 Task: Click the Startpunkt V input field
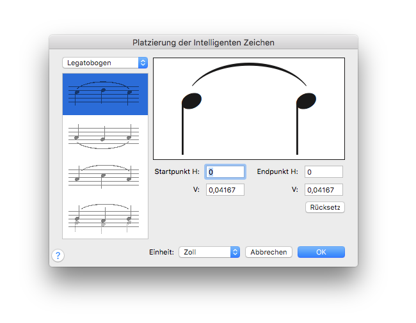(225, 190)
